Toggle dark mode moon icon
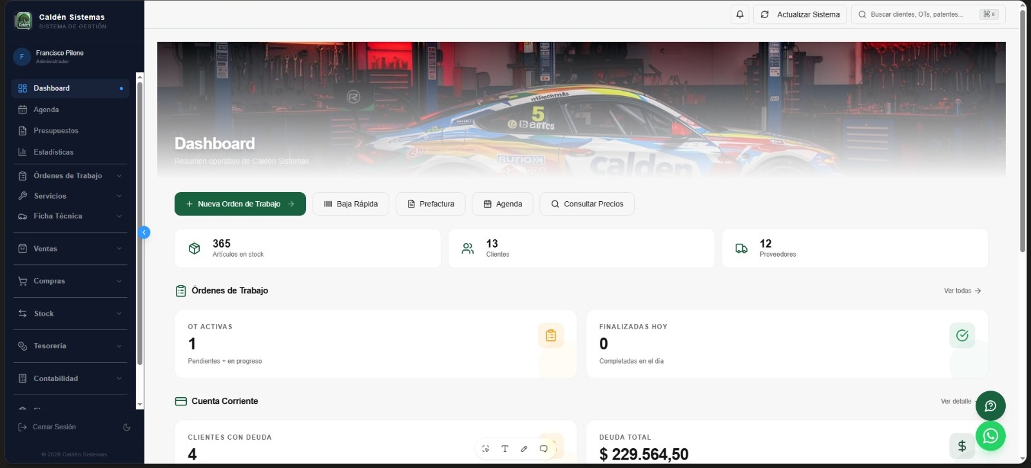Image resolution: width=1031 pixels, height=468 pixels. click(126, 427)
